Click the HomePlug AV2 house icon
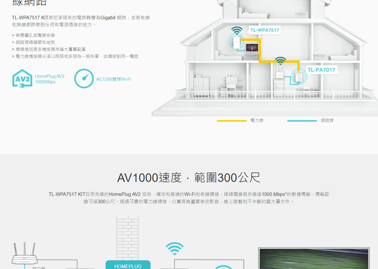The height and width of the screenshot is (269, 378). (x=22, y=78)
